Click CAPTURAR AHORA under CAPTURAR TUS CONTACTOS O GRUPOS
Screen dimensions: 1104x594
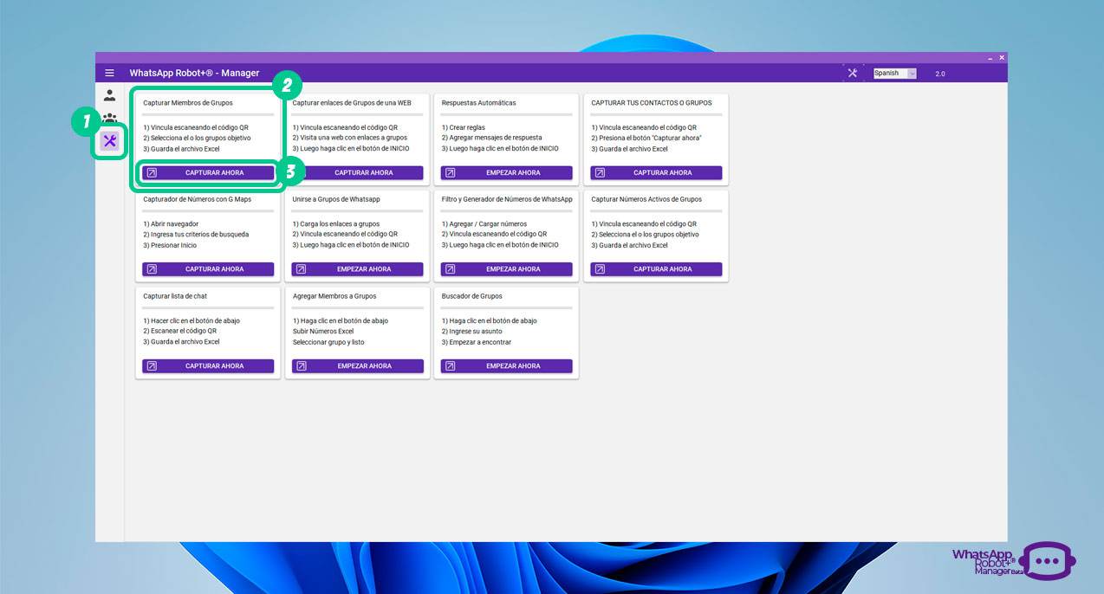[x=656, y=172]
